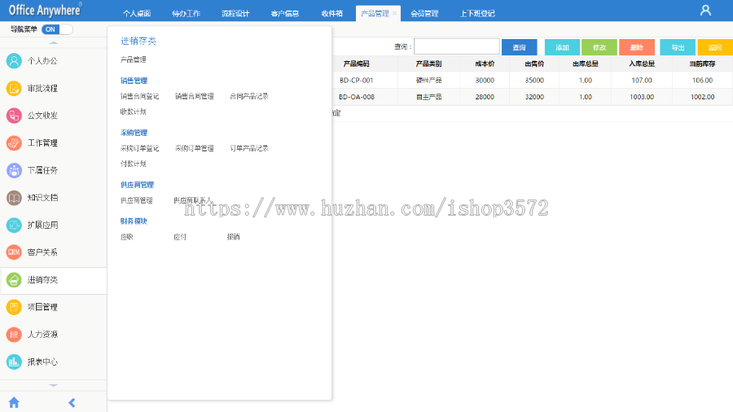The height and width of the screenshot is (412, 733).
Task: Open 客户关系 CRM icon
Action: [x=14, y=252]
